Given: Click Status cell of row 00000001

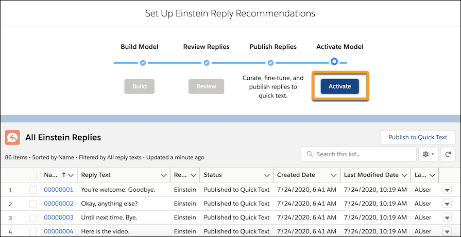Looking at the screenshot, I should pos(236,190).
